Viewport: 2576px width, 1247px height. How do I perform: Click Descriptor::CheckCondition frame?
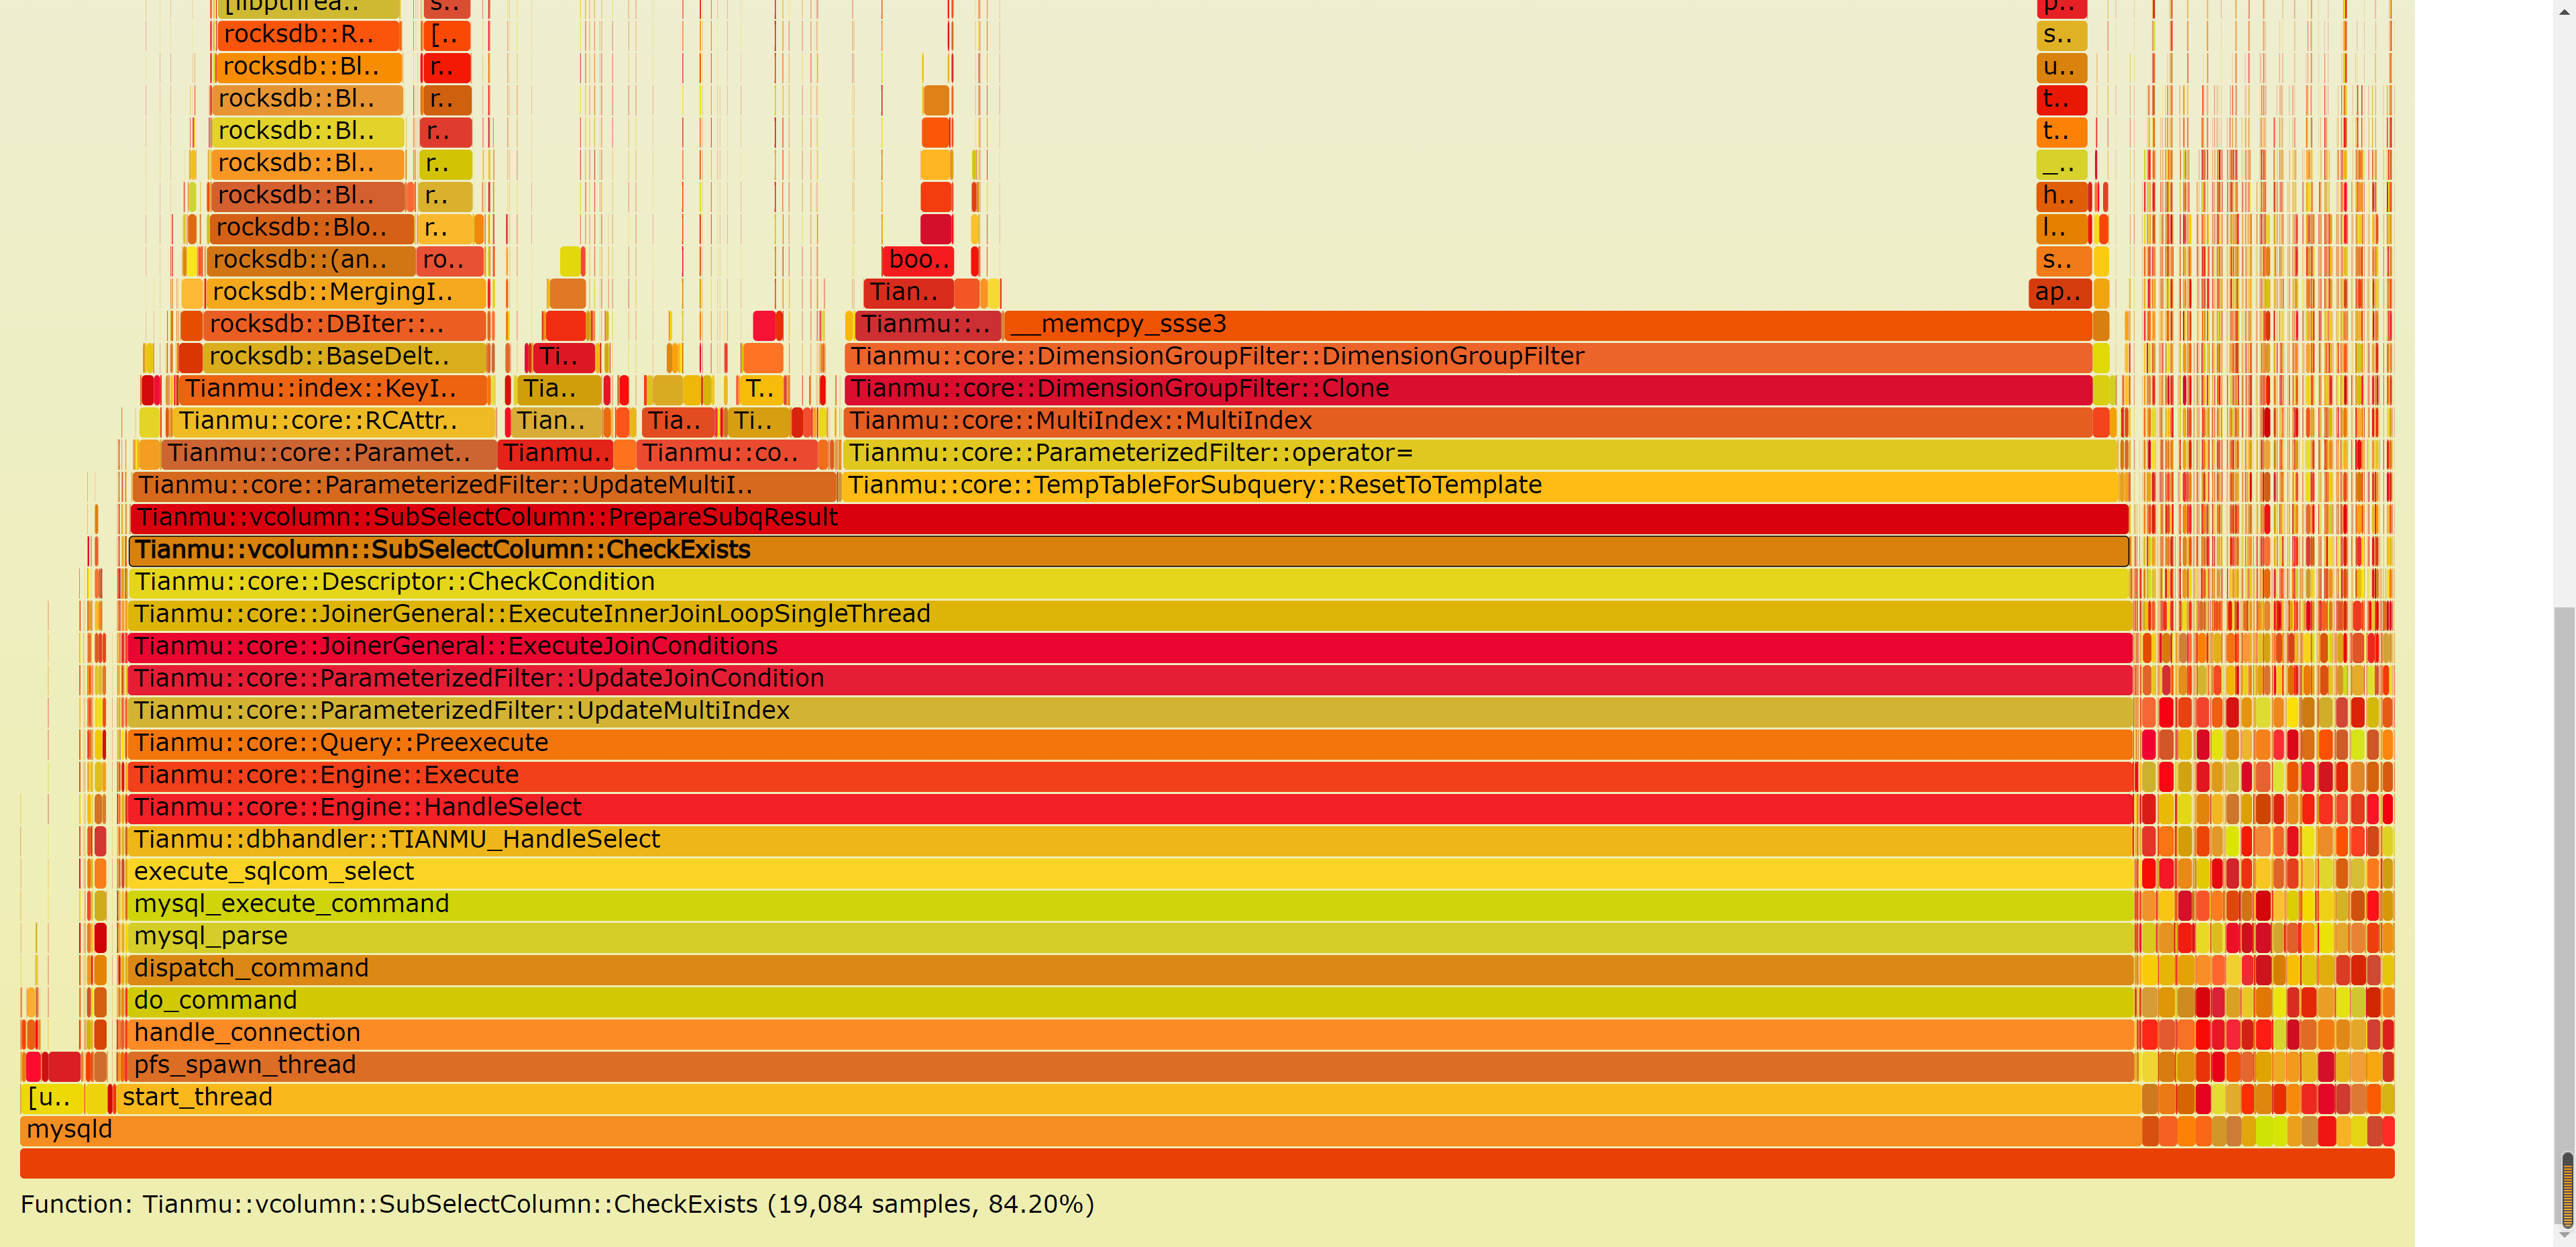tap(1130, 583)
